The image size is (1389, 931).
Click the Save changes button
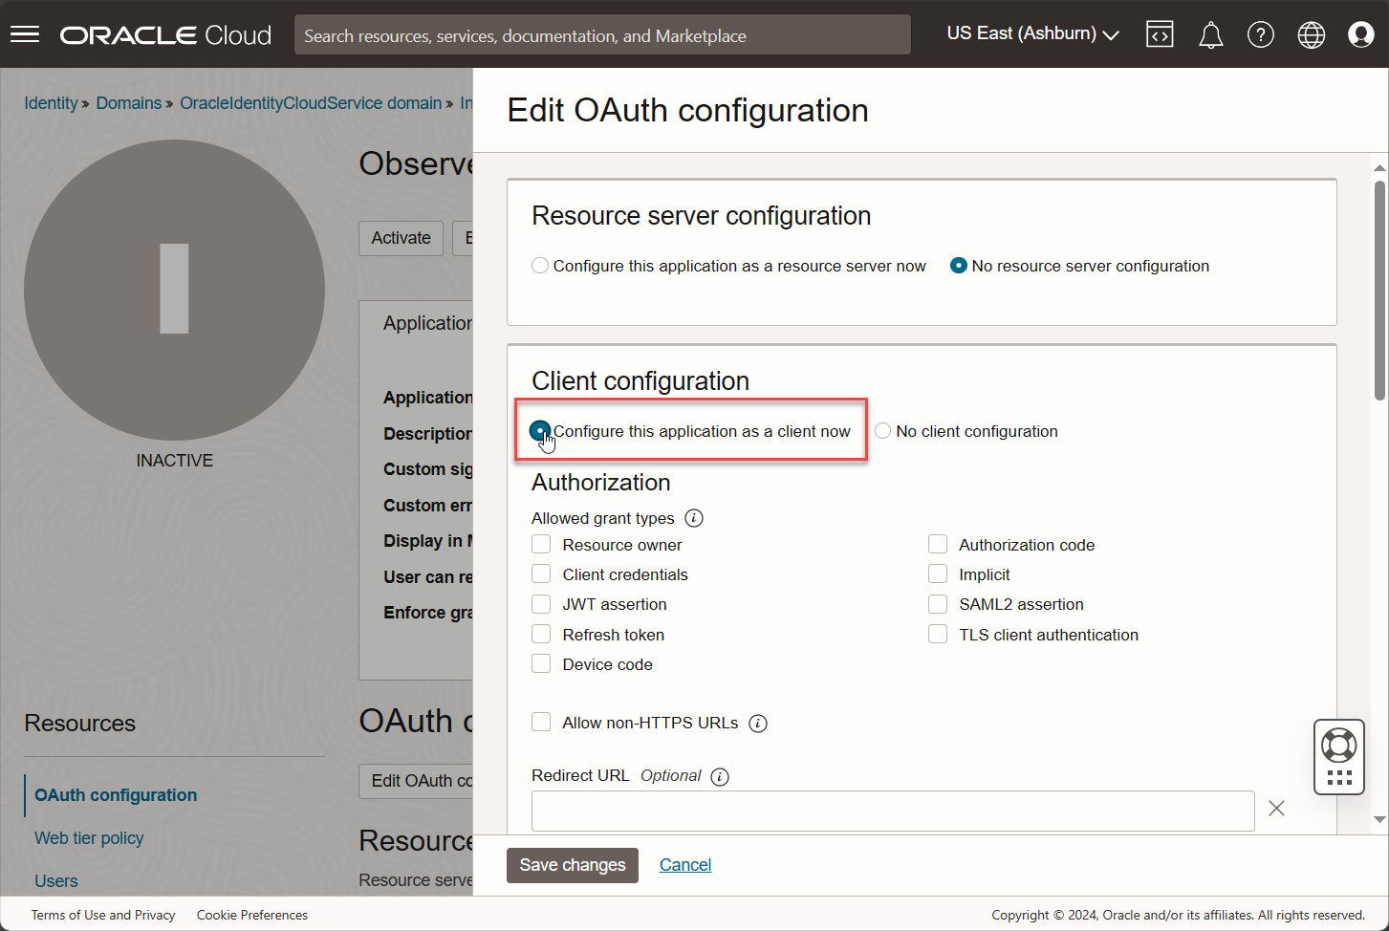(x=573, y=865)
